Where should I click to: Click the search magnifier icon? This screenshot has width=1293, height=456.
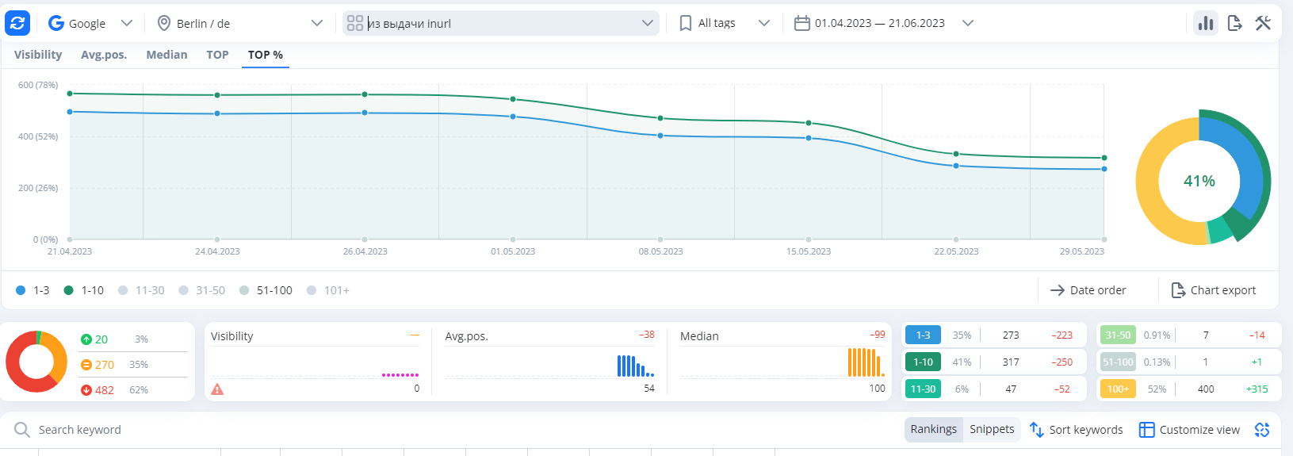click(x=22, y=430)
